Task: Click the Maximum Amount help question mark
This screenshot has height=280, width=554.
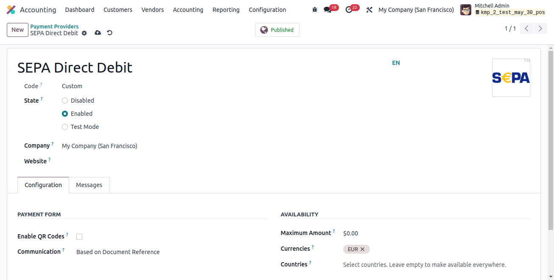Action: click(x=334, y=231)
